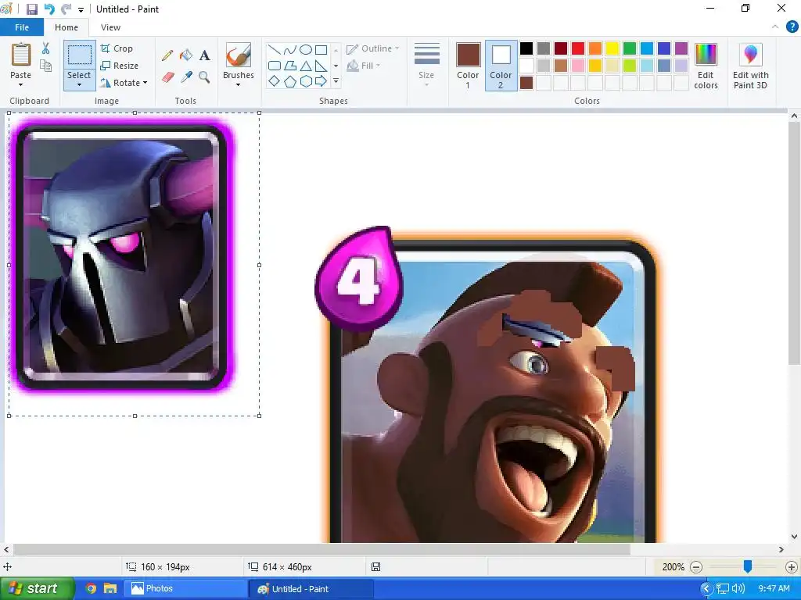Click the horizontal scrollbar right arrow

pos(781,549)
